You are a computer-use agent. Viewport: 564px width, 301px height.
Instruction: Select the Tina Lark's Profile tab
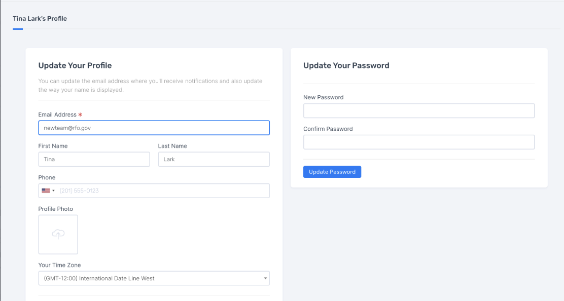pos(40,19)
